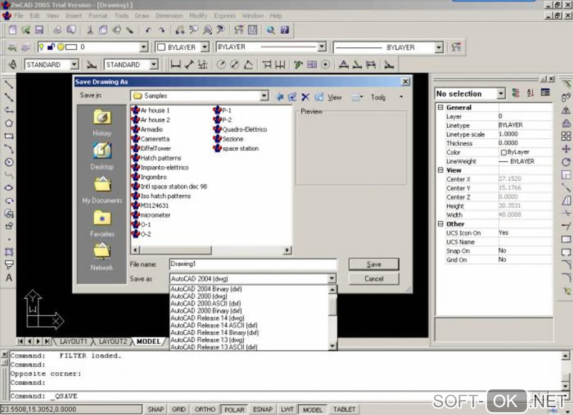The width and height of the screenshot is (573, 415).
Task: Open the Save in Samples folder dropdown
Action: point(264,95)
